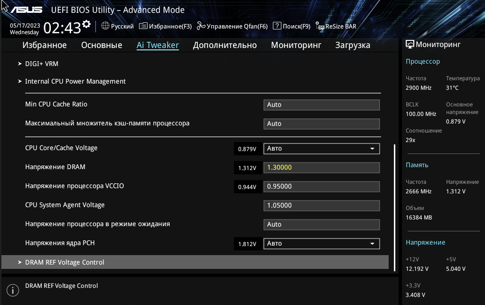Click the CPU System Agent Voltage field

[321, 206]
